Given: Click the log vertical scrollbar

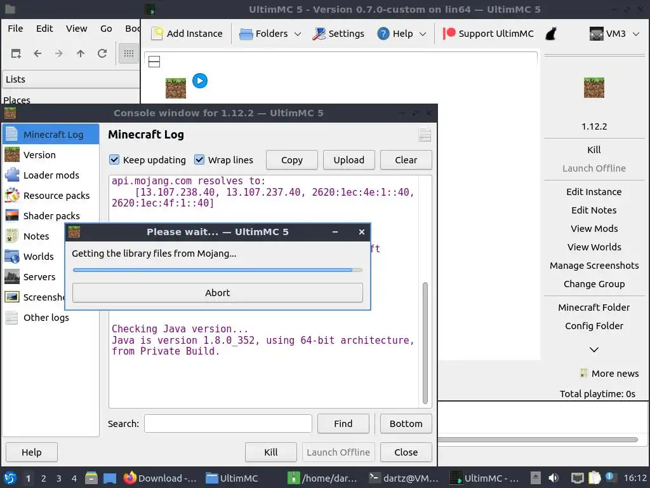Looking at the screenshot, I should pos(425,343).
